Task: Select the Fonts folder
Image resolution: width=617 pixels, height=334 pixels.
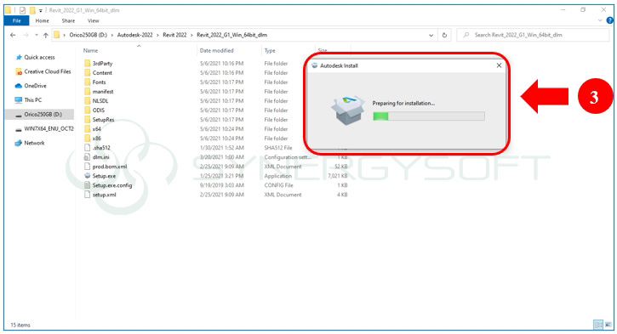Action: (x=95, y=82)
